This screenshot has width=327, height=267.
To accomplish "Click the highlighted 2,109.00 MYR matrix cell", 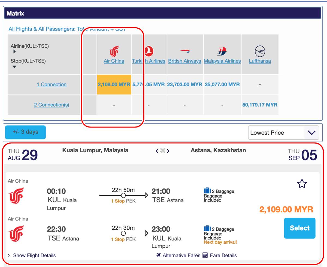I will pos(114,84).
